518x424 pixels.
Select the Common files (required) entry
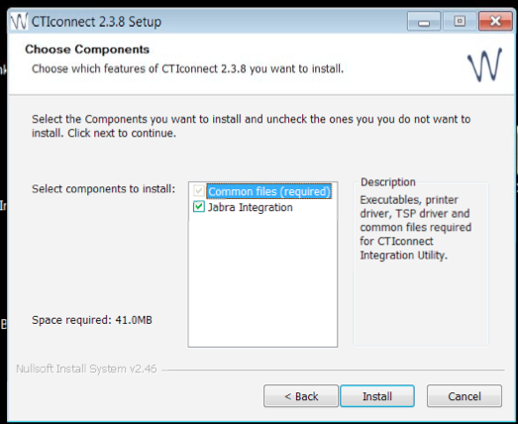click(x=269, y=191)
